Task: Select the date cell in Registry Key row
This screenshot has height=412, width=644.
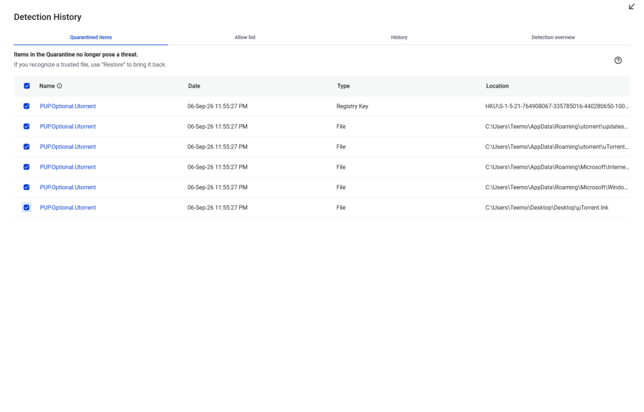Action: (x=217, y=106)
